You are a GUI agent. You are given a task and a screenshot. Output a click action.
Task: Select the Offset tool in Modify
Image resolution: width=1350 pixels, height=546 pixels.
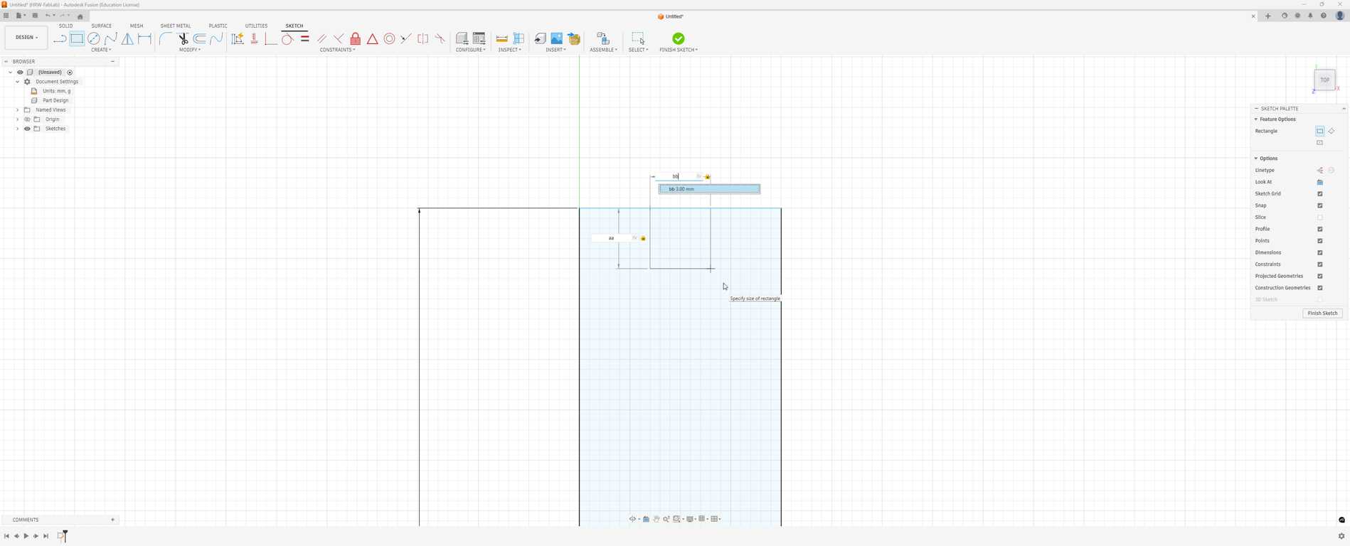pyautogui.click(x=200, y=38)
